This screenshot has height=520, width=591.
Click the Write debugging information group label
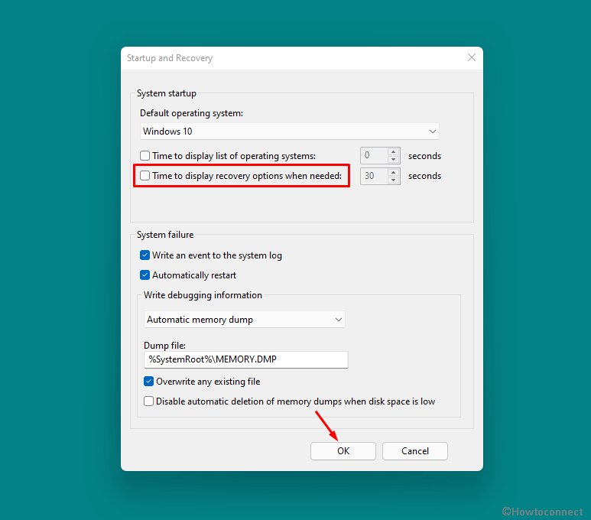click(203, 295)
